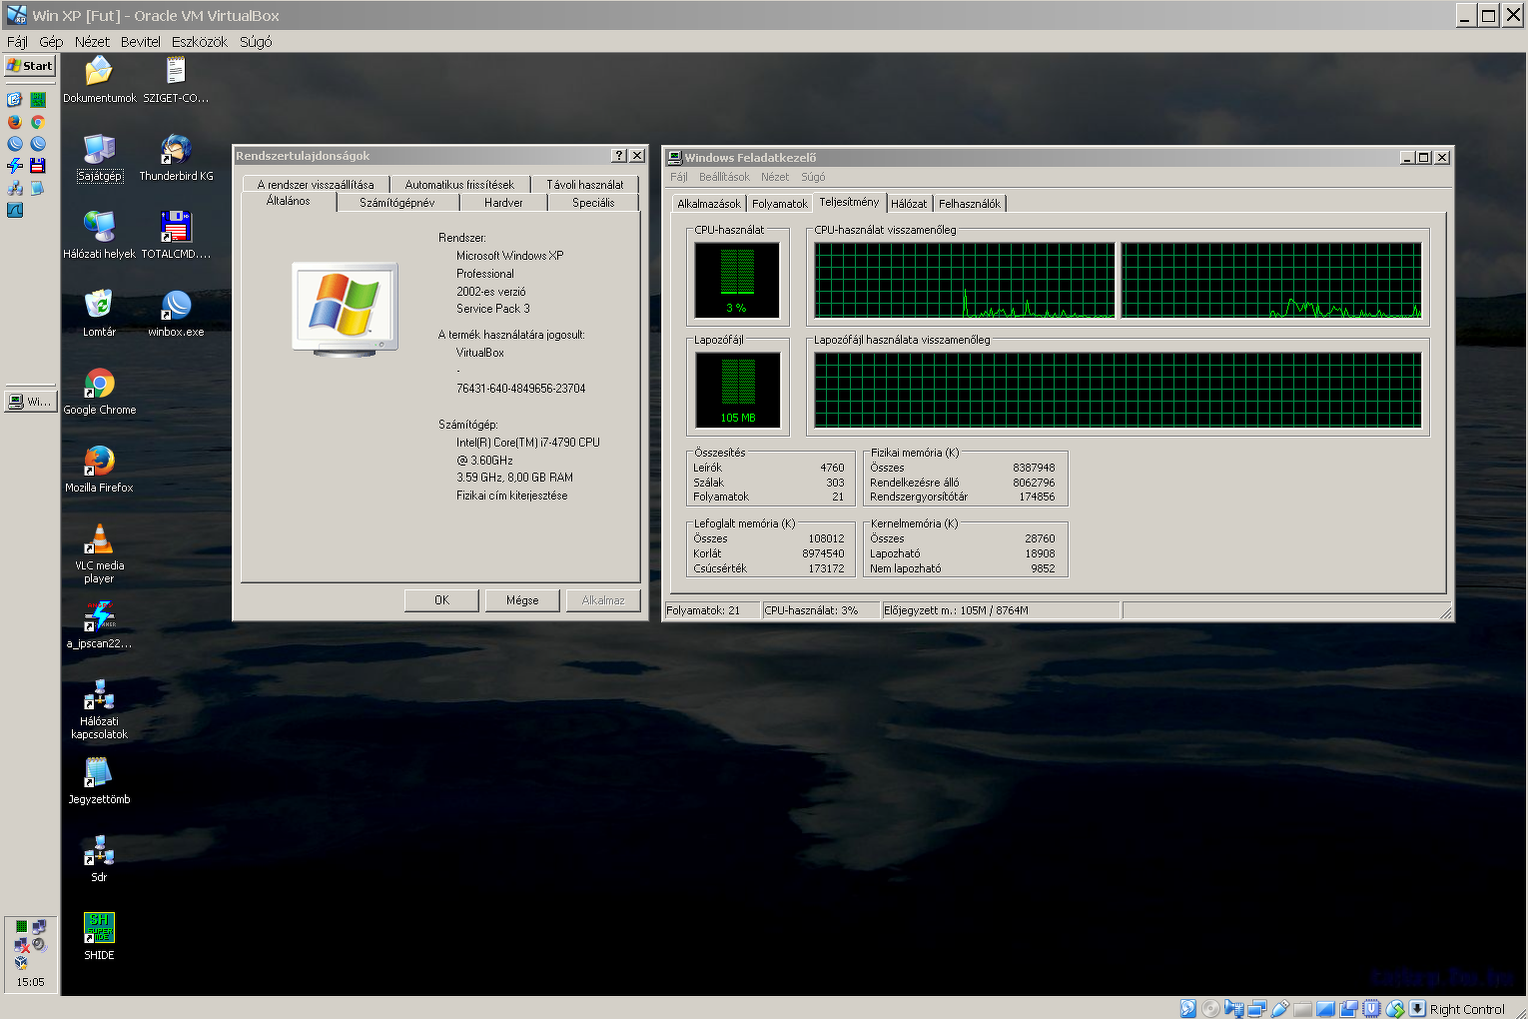Select the Sajátgép desktop icon

(x=99, y=157)
